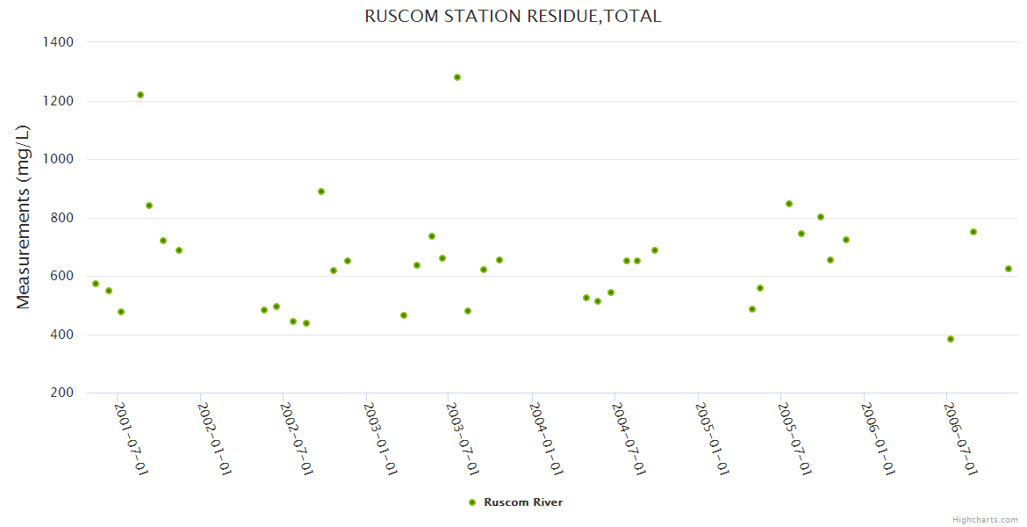Click the 1000 y-axis label

pyautogui.click(x=59, y=159)
